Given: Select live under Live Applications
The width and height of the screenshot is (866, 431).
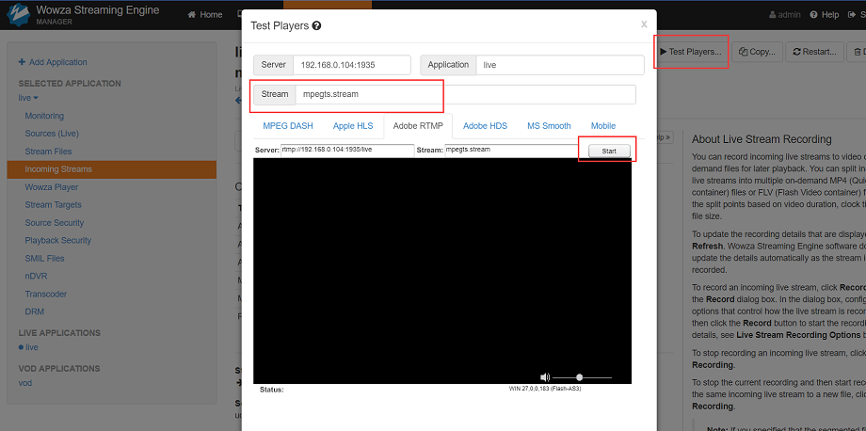Looking at the screenshot, I should tap(31, 347).
